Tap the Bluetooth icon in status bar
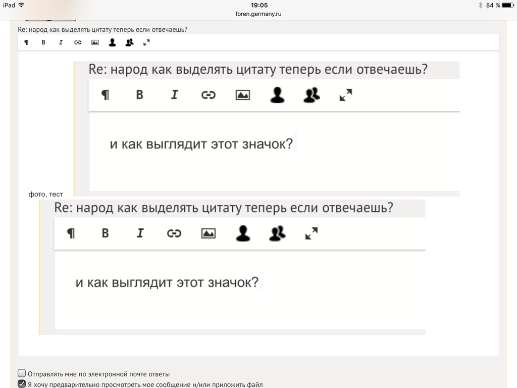Viewport: 517px width, 388px height. tap(481, 5)
